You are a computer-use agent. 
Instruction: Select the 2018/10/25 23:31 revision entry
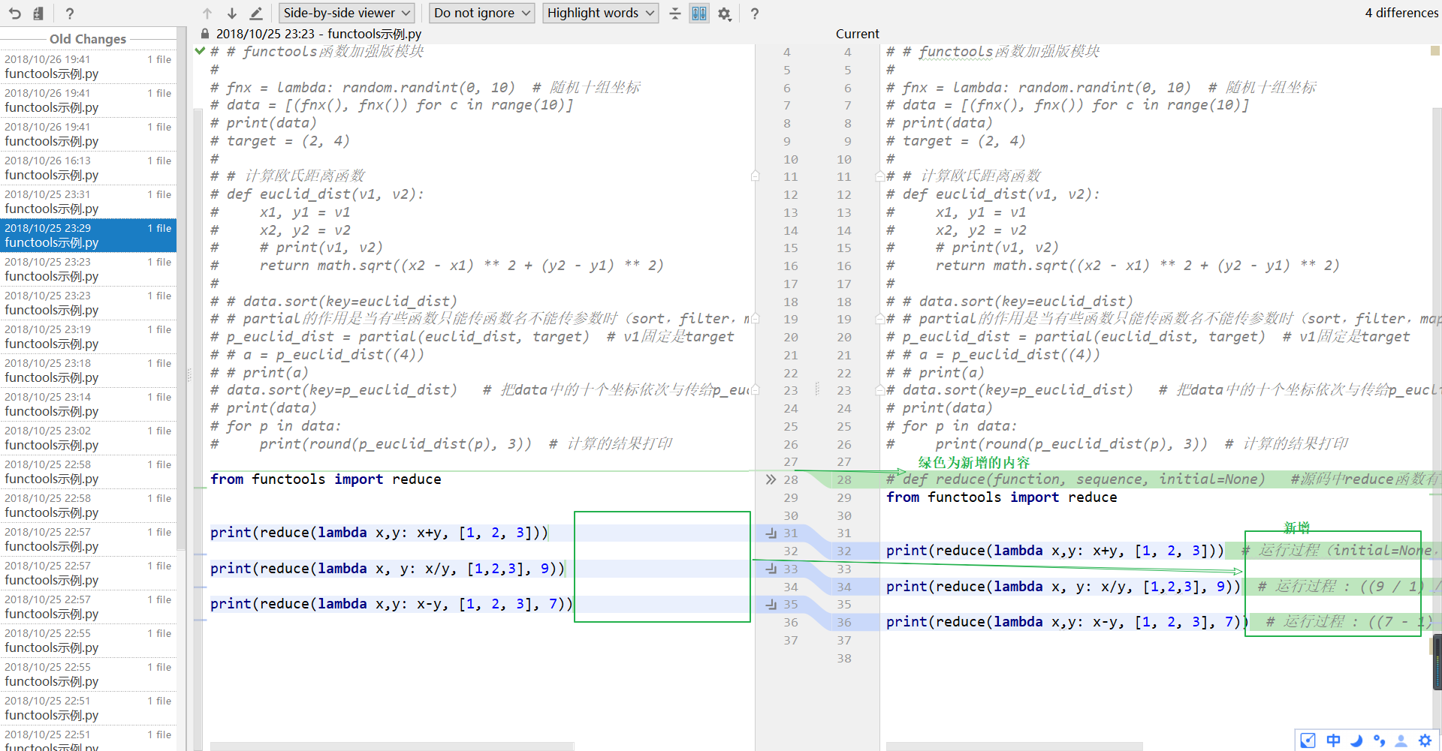tap(88, 201)
